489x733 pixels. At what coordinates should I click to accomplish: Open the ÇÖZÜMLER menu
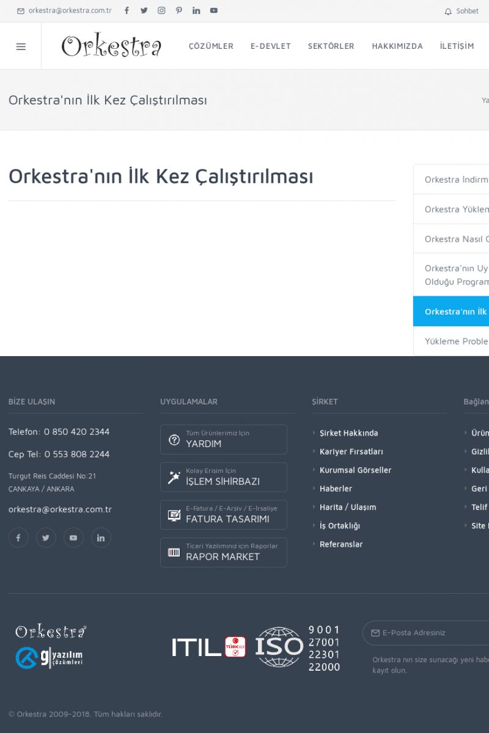click(x=211, y=46)
